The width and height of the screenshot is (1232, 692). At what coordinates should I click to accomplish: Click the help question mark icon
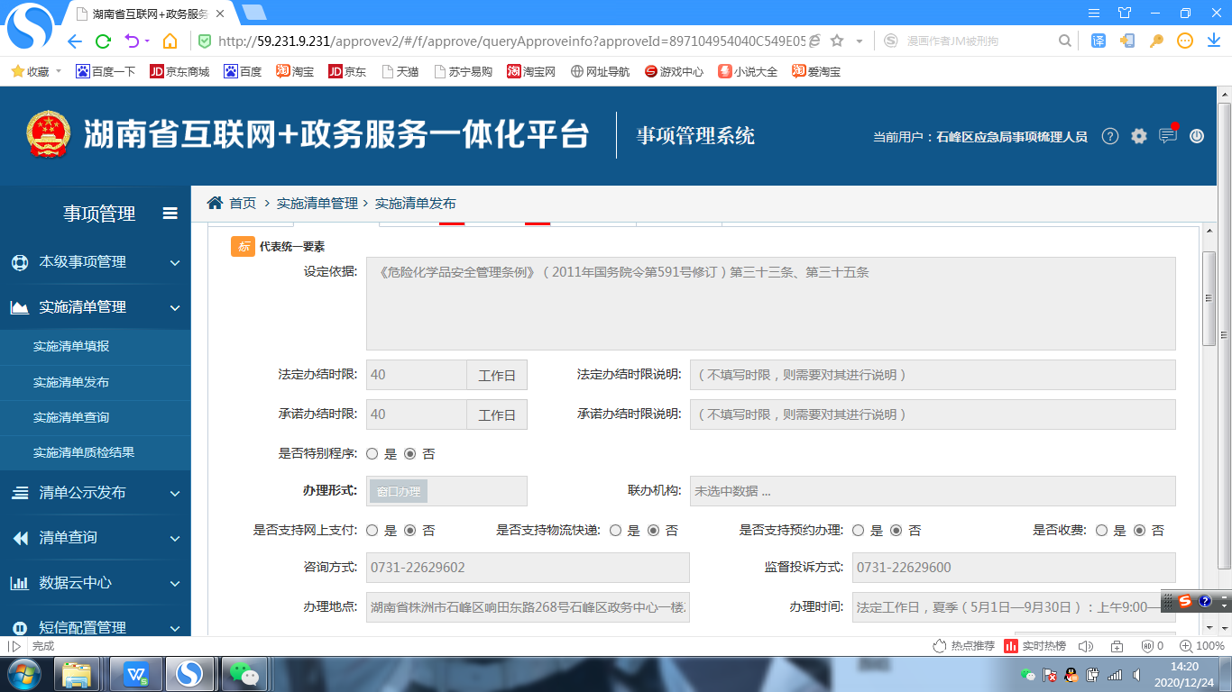(x=1110, y=136)
